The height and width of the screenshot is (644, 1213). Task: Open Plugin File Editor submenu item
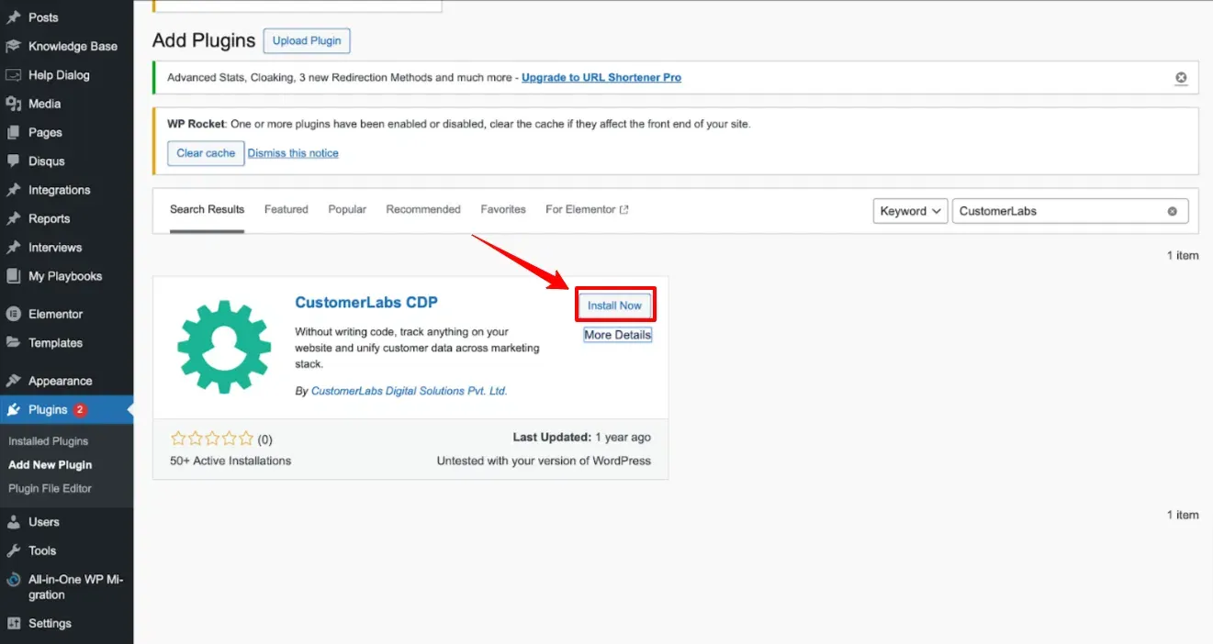[51, 489]
